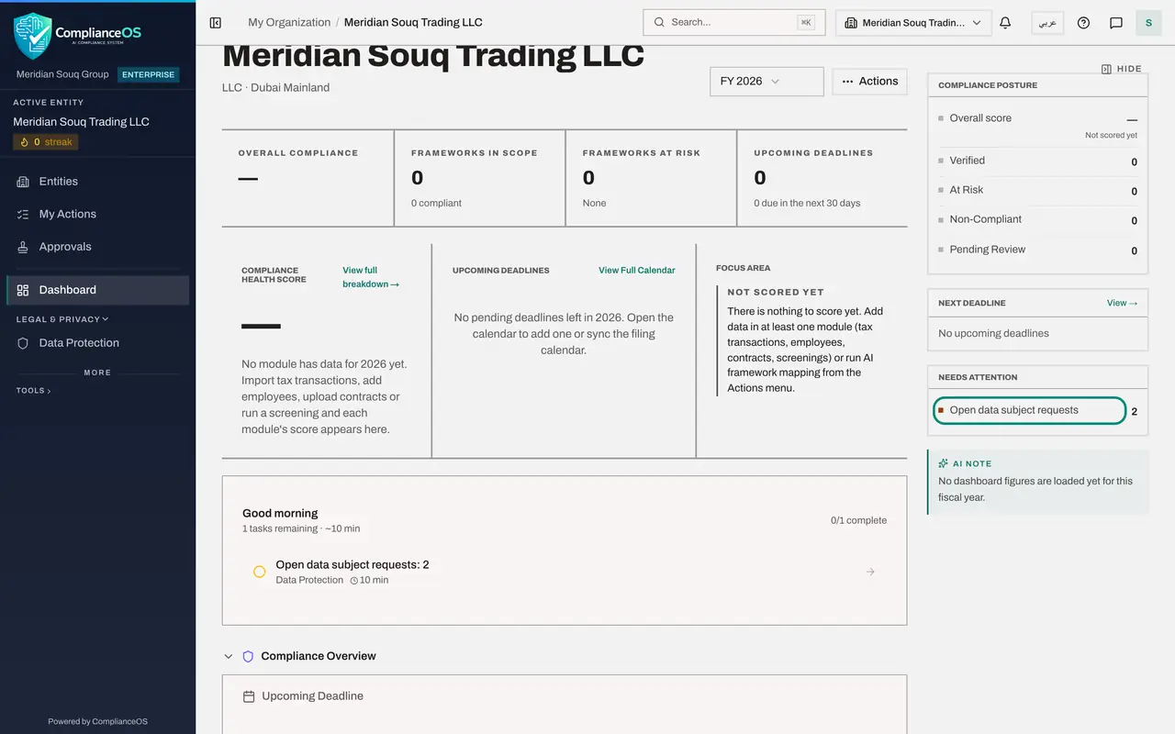Image resolution: width=1175 pixels, height=734 pixels.
Task: Select the Dashboard sidebar item
Action: (x=97, y=290)
